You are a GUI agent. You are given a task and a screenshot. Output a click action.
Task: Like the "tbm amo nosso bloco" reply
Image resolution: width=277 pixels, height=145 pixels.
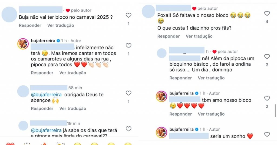tap(267, 98)
